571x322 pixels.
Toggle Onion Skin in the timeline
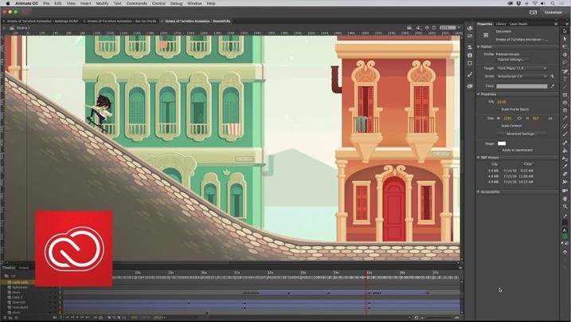[109, 318]
